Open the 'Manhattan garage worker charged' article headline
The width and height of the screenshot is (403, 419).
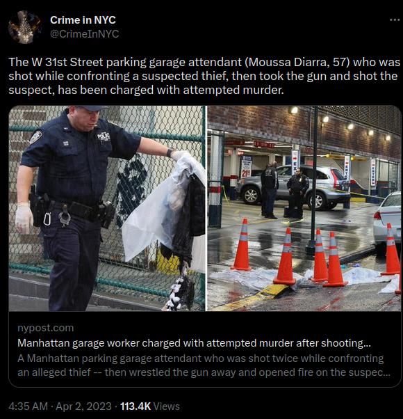pyautogui.click(x=194, y=343)
